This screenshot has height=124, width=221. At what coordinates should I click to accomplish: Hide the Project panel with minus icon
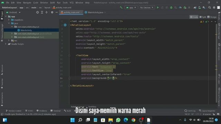pyautogui.click(x=57, y=12)
